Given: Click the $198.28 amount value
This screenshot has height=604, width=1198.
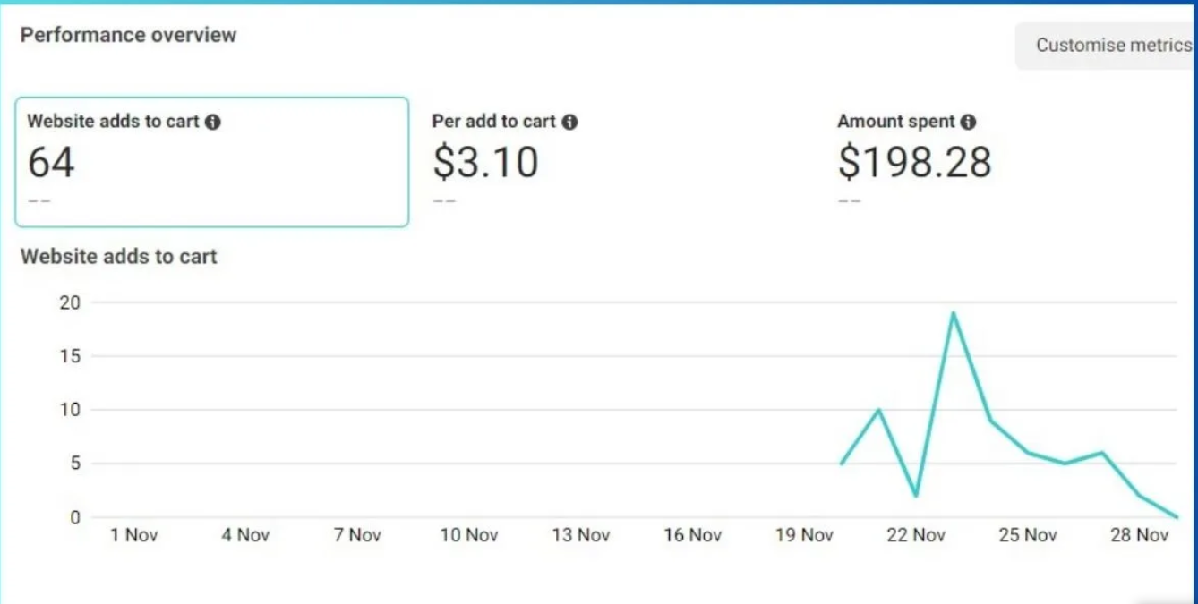Looking at the screenshot, I should (915, 163).
